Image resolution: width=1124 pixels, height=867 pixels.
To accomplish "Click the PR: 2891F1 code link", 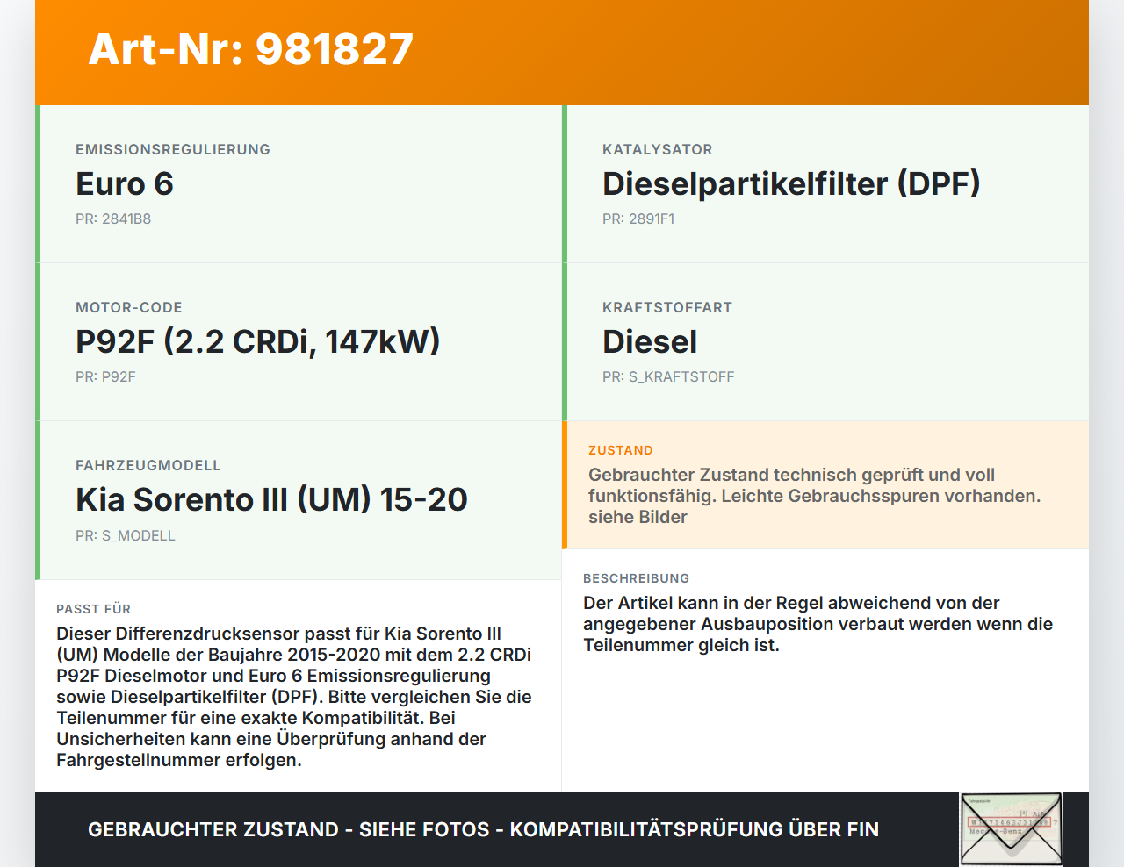I will tap(638, 219).
